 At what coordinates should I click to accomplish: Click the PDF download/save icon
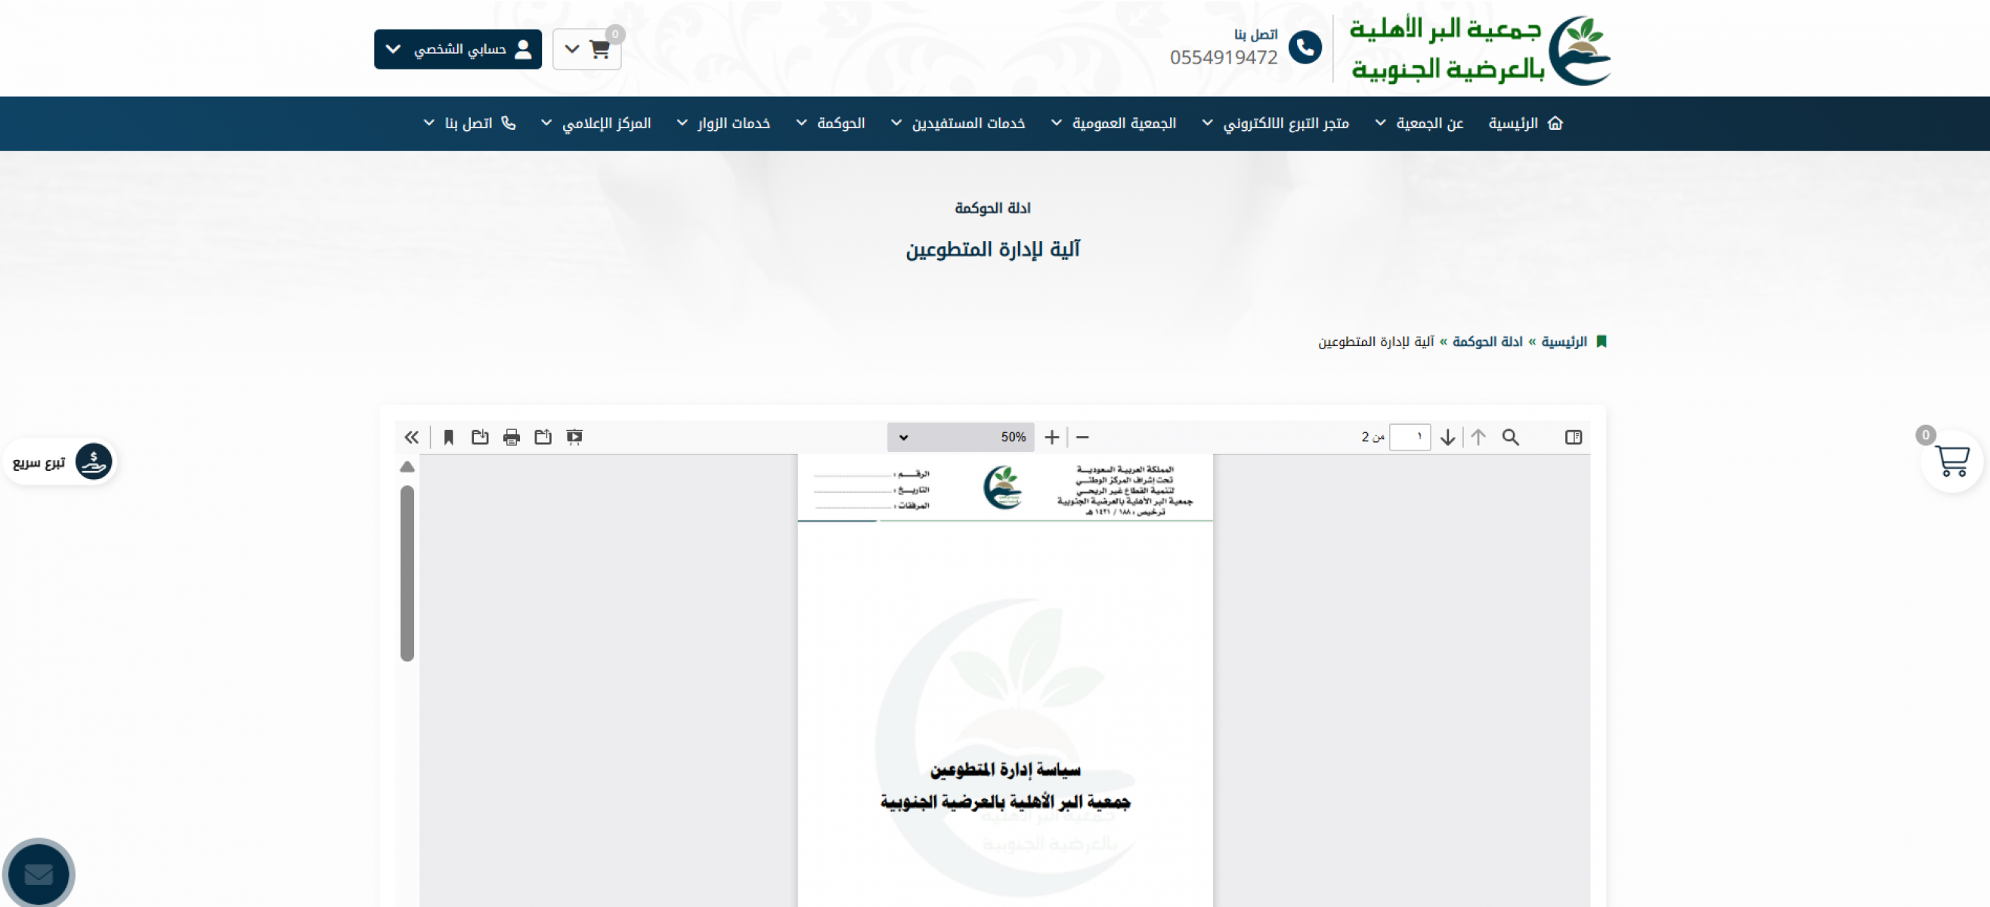click(480, 438)
